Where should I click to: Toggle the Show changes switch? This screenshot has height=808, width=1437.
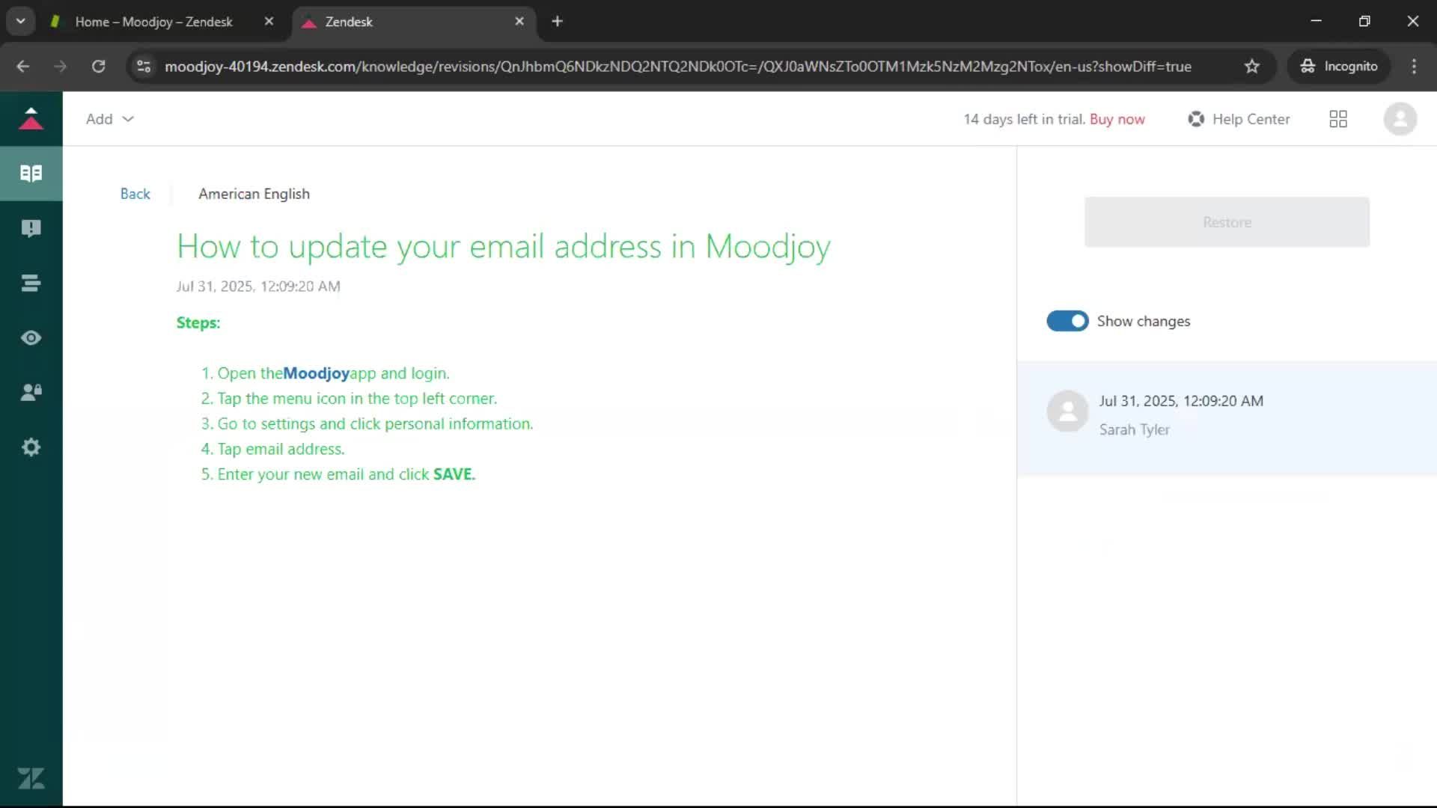(x=1067, y=321)
